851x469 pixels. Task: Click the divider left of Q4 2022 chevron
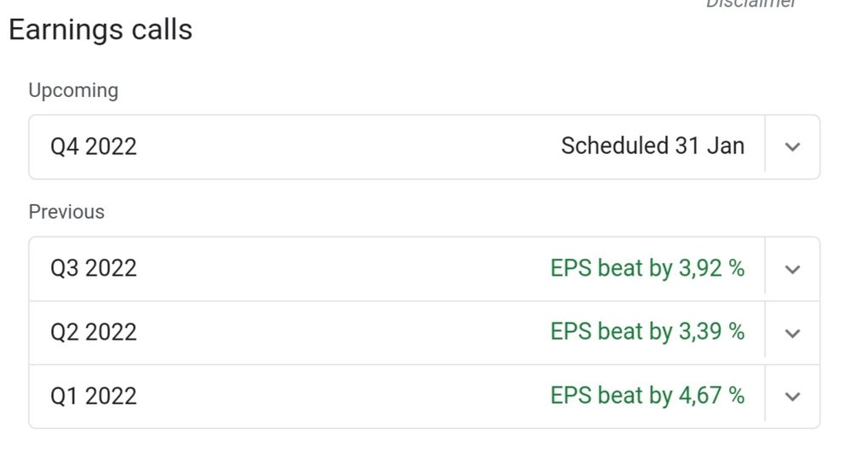(765, 146)
